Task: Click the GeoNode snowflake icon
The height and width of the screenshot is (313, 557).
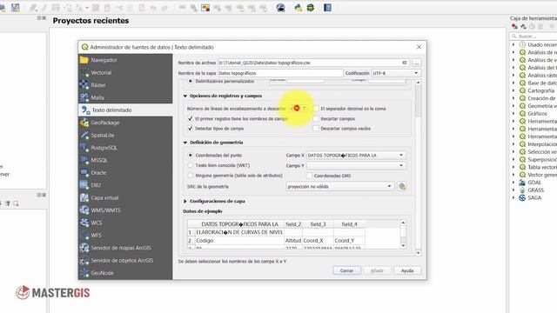Action: point(84,272)
